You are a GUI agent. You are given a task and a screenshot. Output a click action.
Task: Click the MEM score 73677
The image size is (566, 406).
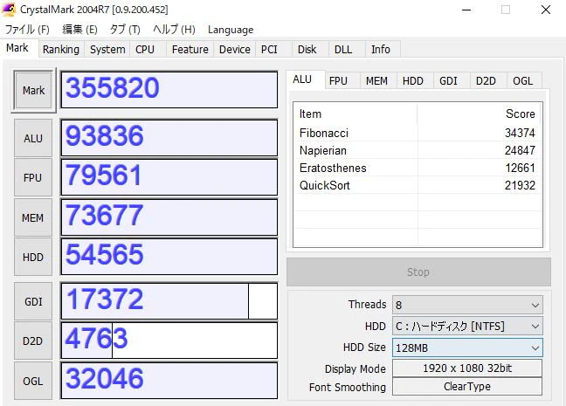169,217
